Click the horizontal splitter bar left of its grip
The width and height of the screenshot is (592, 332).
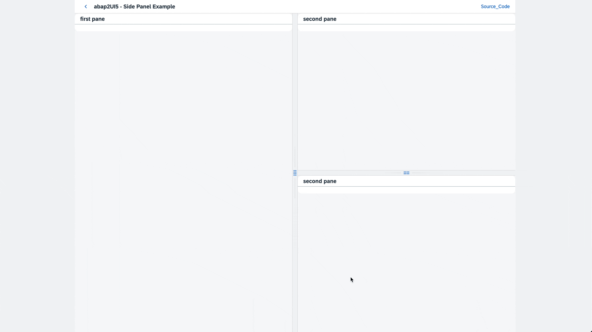point(344,173)
